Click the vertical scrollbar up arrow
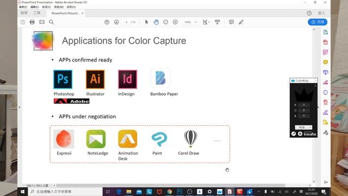The height and width of the screenshot is (196, 348). tap(314, 29)
